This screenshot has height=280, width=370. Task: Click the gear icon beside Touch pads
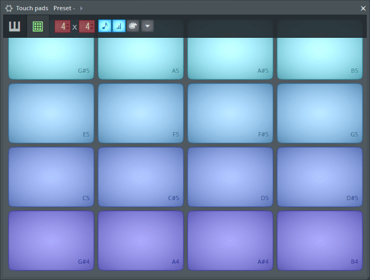coord(9,8)
